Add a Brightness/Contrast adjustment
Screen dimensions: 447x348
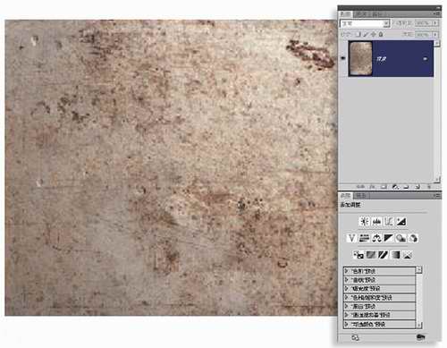coord(364,222)
